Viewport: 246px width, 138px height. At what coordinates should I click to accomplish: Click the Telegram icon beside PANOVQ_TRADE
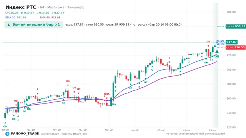7,134
